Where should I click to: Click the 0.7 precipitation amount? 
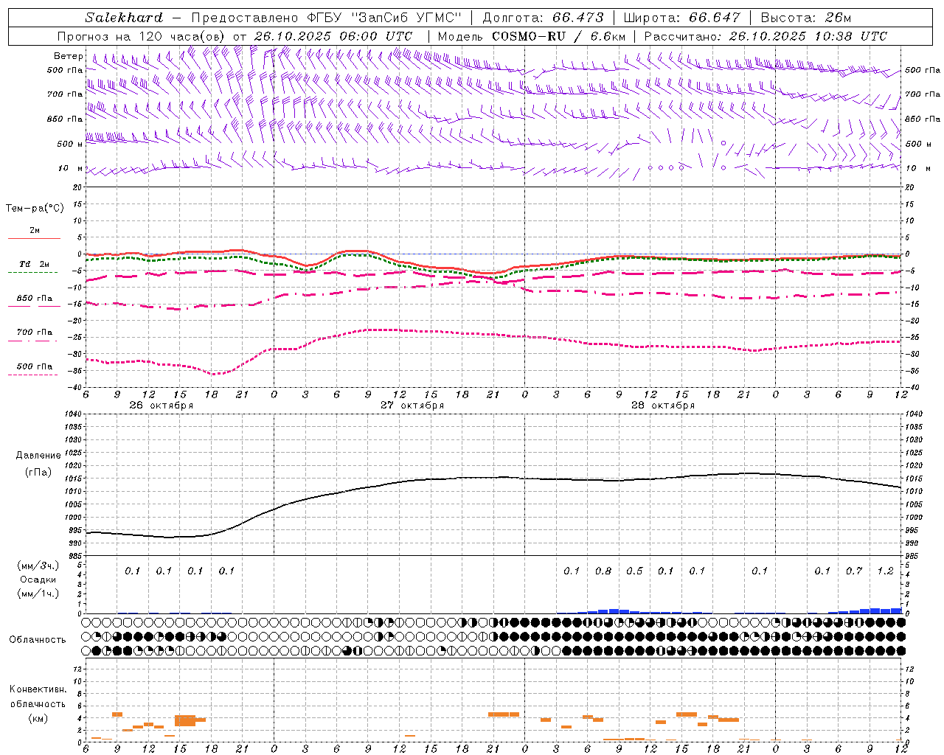point(854,571)
